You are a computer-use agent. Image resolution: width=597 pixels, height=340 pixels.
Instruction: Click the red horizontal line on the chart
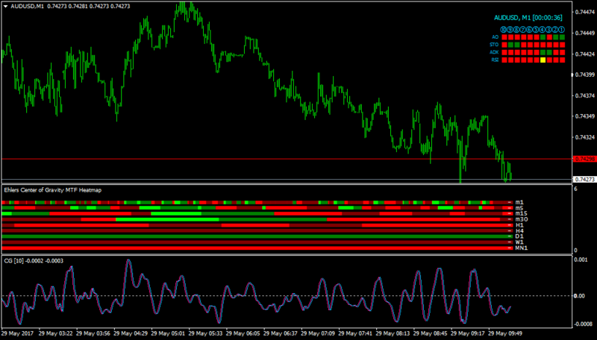pos(287,159)
